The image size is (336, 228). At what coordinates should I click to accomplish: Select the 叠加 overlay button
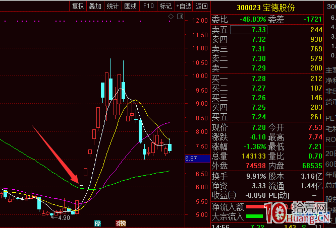coord(95,6)
